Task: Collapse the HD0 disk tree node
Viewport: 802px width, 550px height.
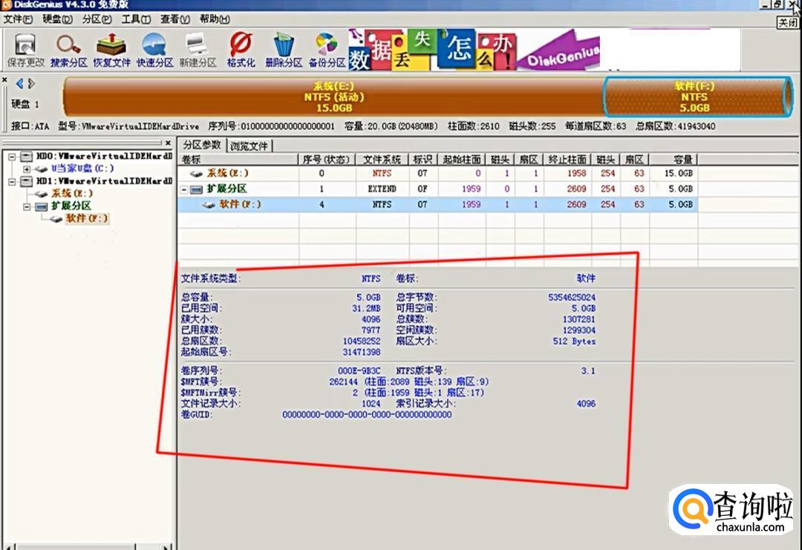Action: pos(13,157)
